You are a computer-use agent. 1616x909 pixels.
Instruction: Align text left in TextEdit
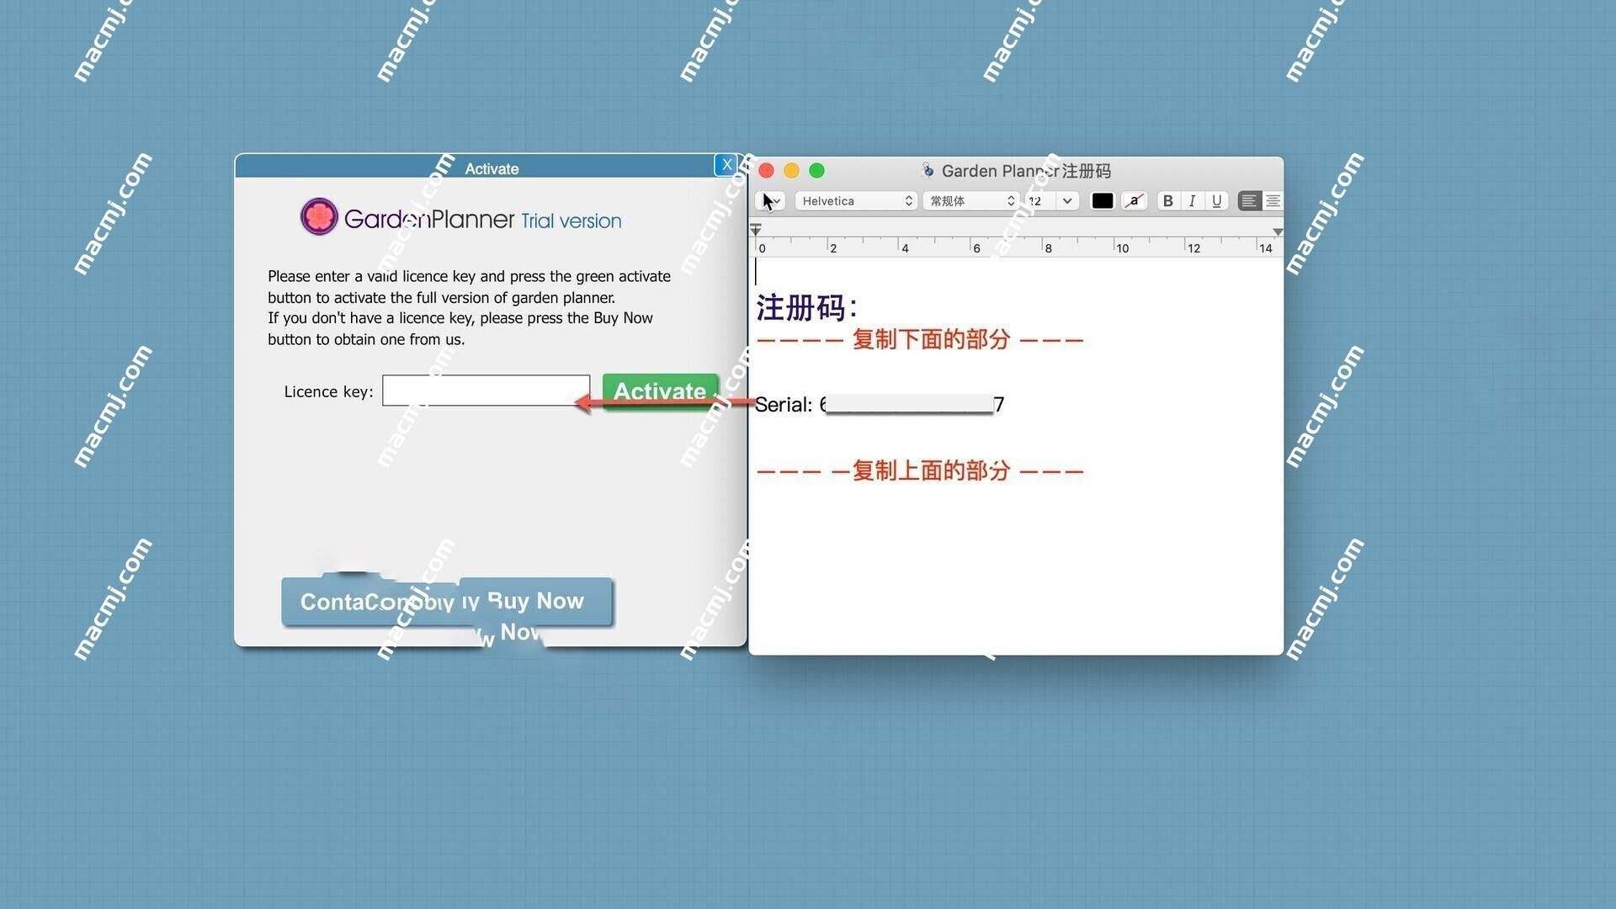click(1249, 201)
